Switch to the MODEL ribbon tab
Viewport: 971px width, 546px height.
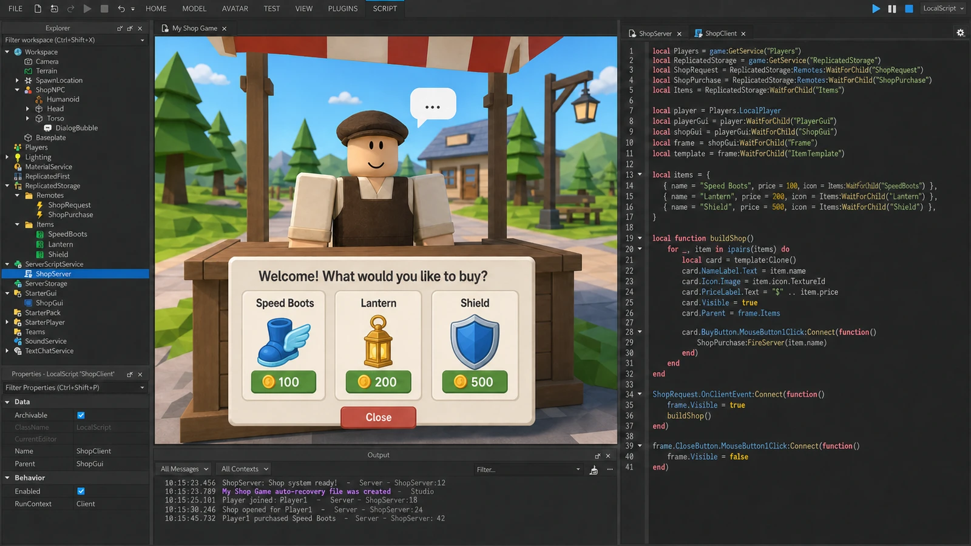pyautogui.click(x=194, y=8)
